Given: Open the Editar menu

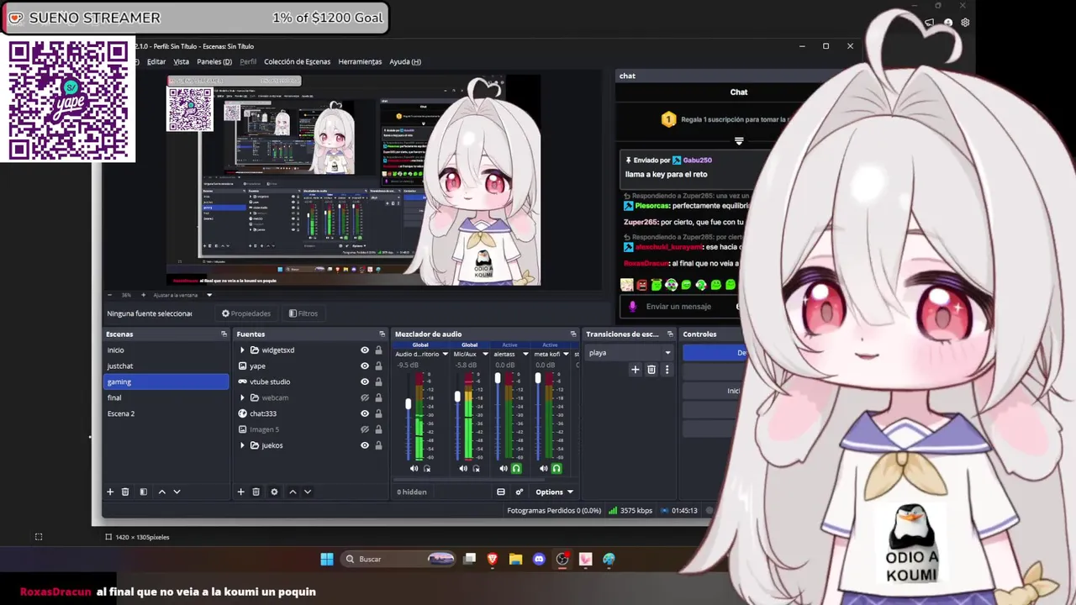Looking at the screenshot, I should [156, 61].
